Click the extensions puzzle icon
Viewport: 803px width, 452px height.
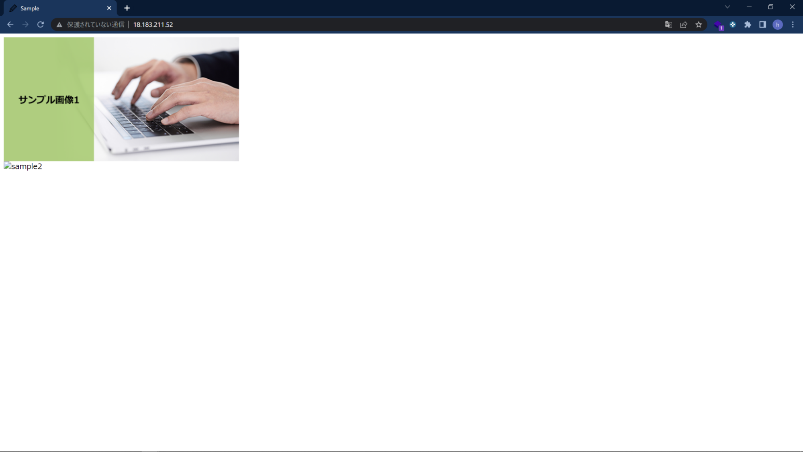[748, 25]
